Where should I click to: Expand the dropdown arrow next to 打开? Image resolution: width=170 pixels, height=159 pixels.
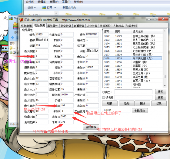tap(55, 8)
